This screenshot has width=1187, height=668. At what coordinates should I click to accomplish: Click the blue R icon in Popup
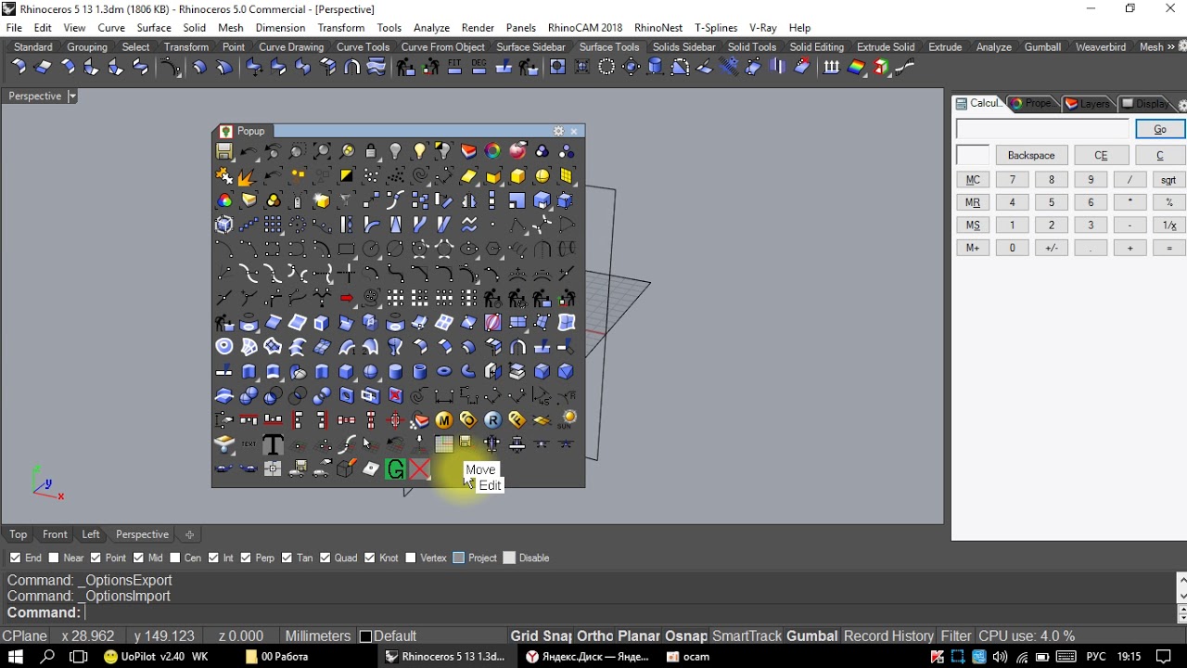(493, 420)
